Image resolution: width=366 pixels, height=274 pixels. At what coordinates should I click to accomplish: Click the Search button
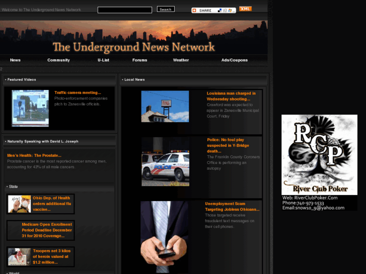click(166, 9)
